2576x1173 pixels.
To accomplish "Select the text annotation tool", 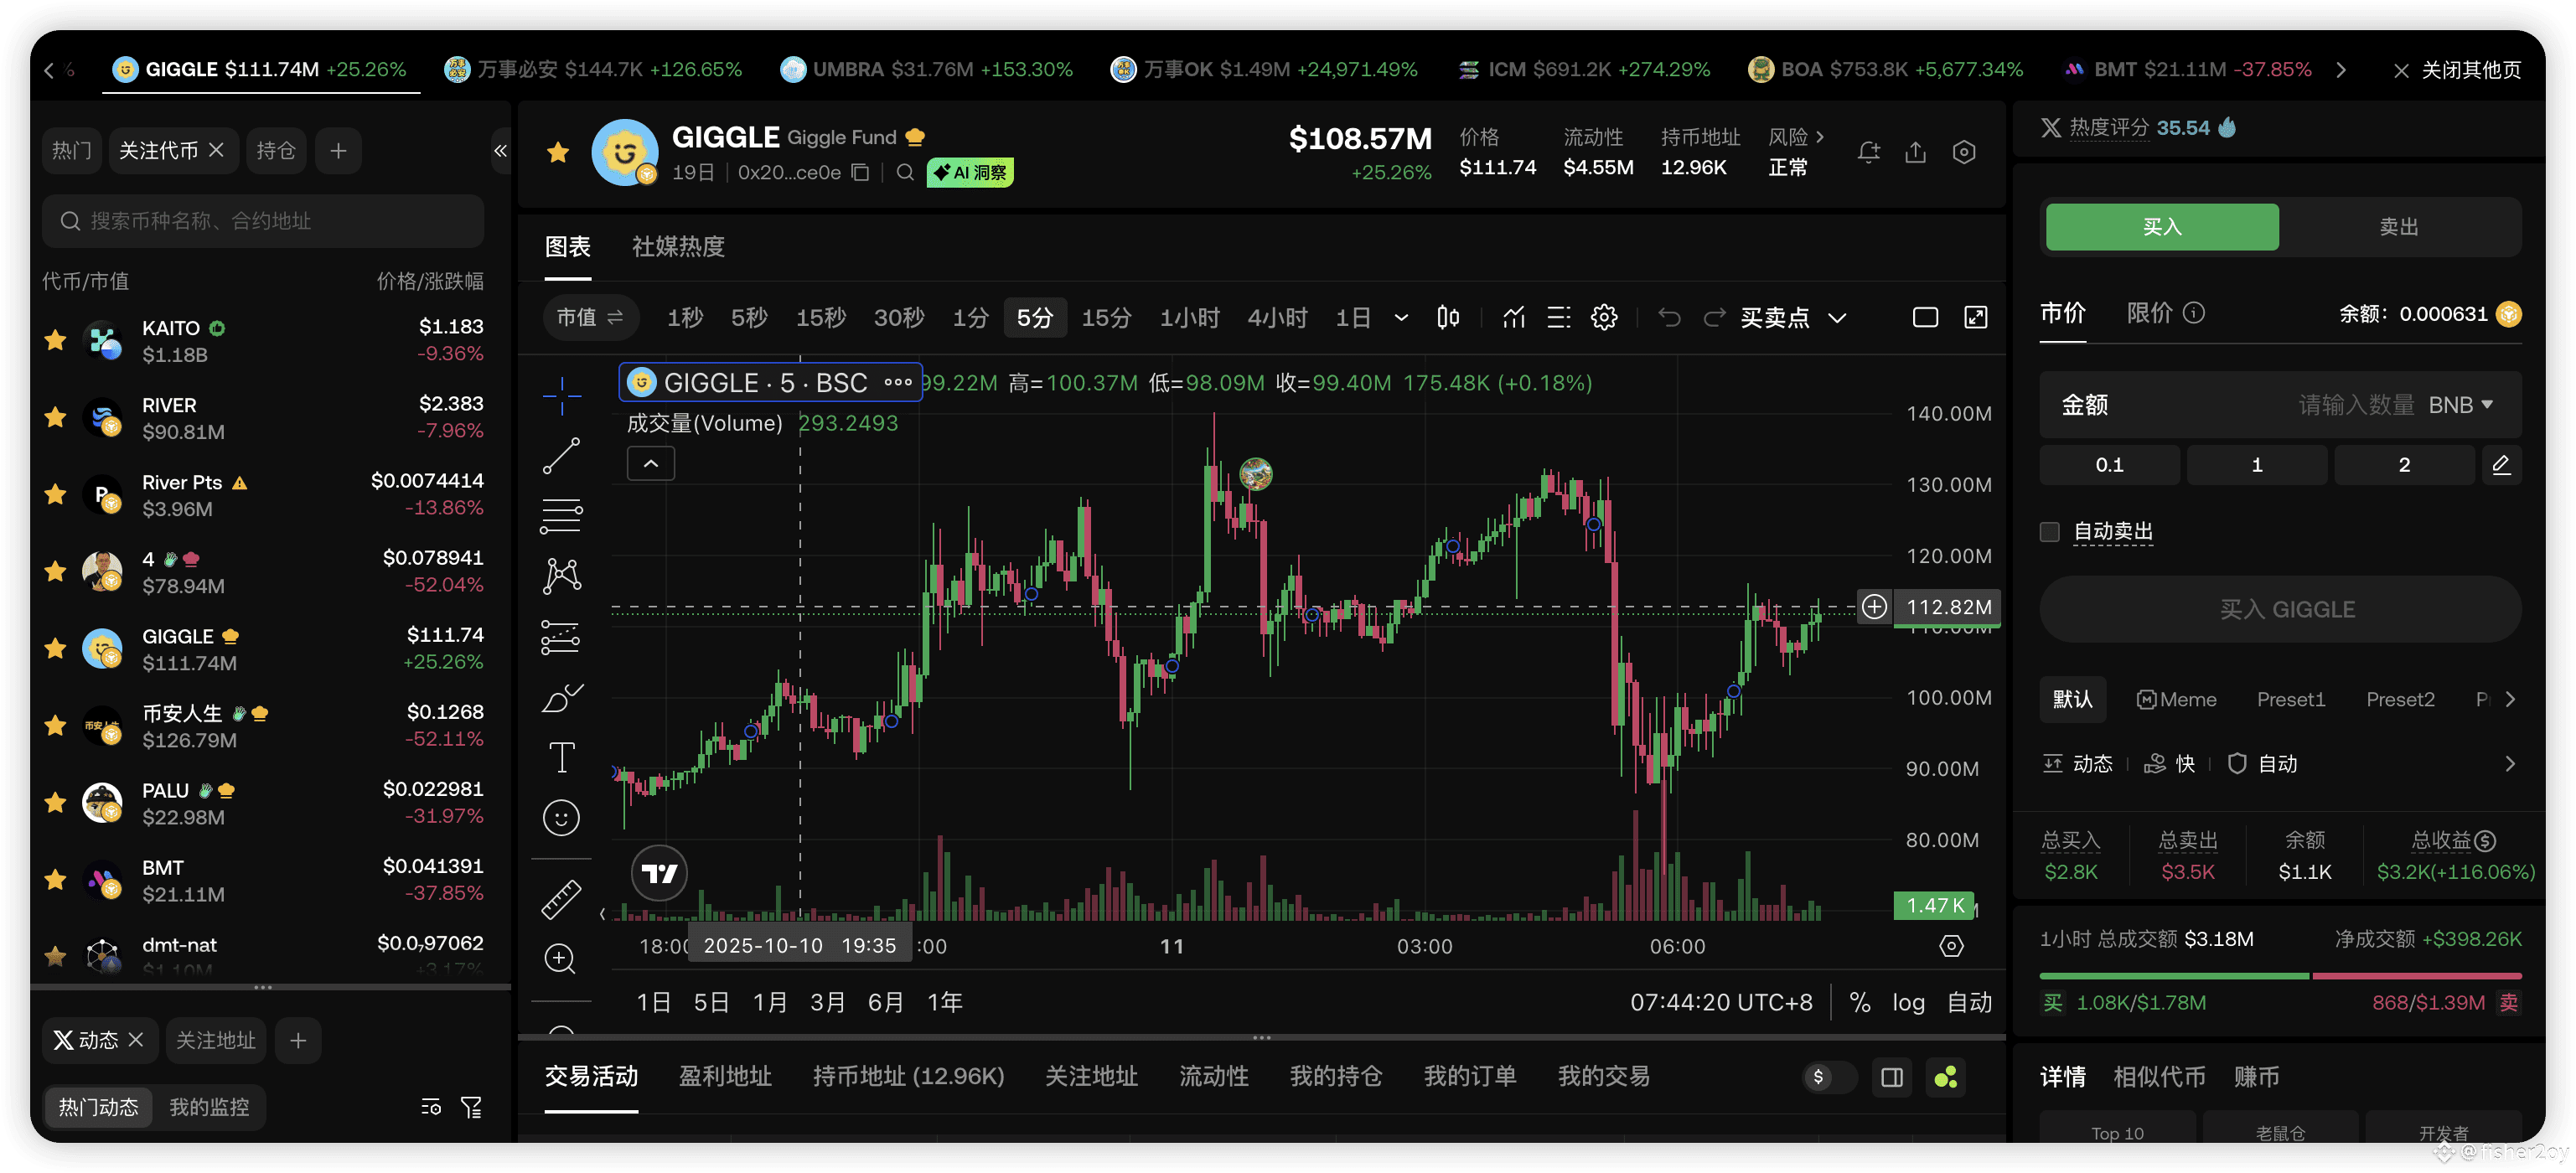I will pos(561,757).
